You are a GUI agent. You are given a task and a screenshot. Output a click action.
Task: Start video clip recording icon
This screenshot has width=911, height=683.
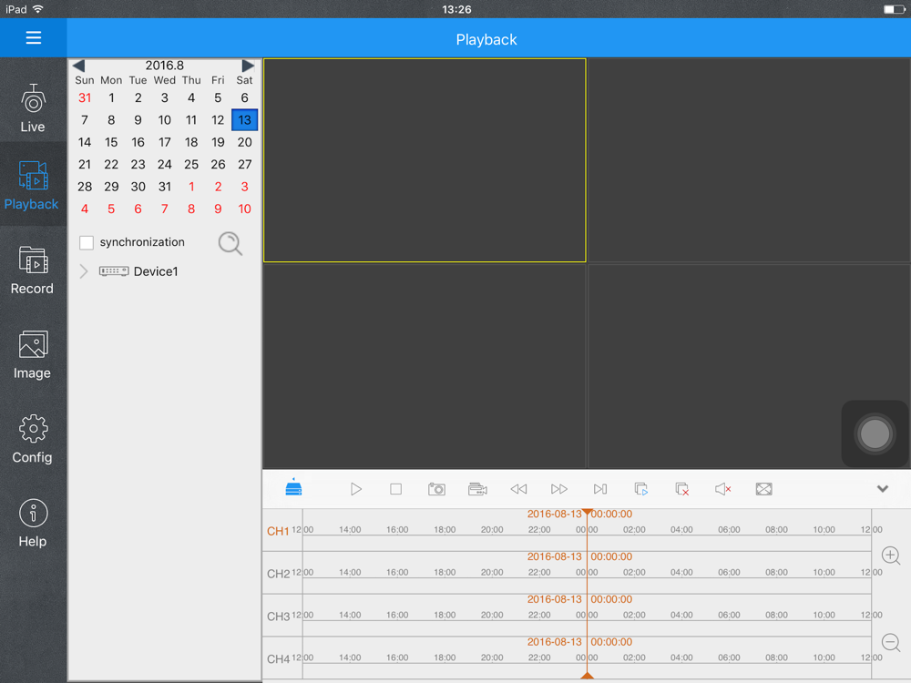coord(477,489)
